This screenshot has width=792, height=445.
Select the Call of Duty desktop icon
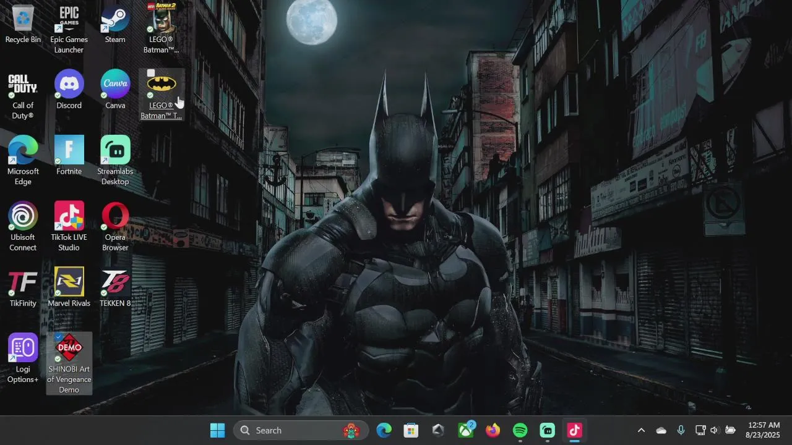tap(23, 95)
